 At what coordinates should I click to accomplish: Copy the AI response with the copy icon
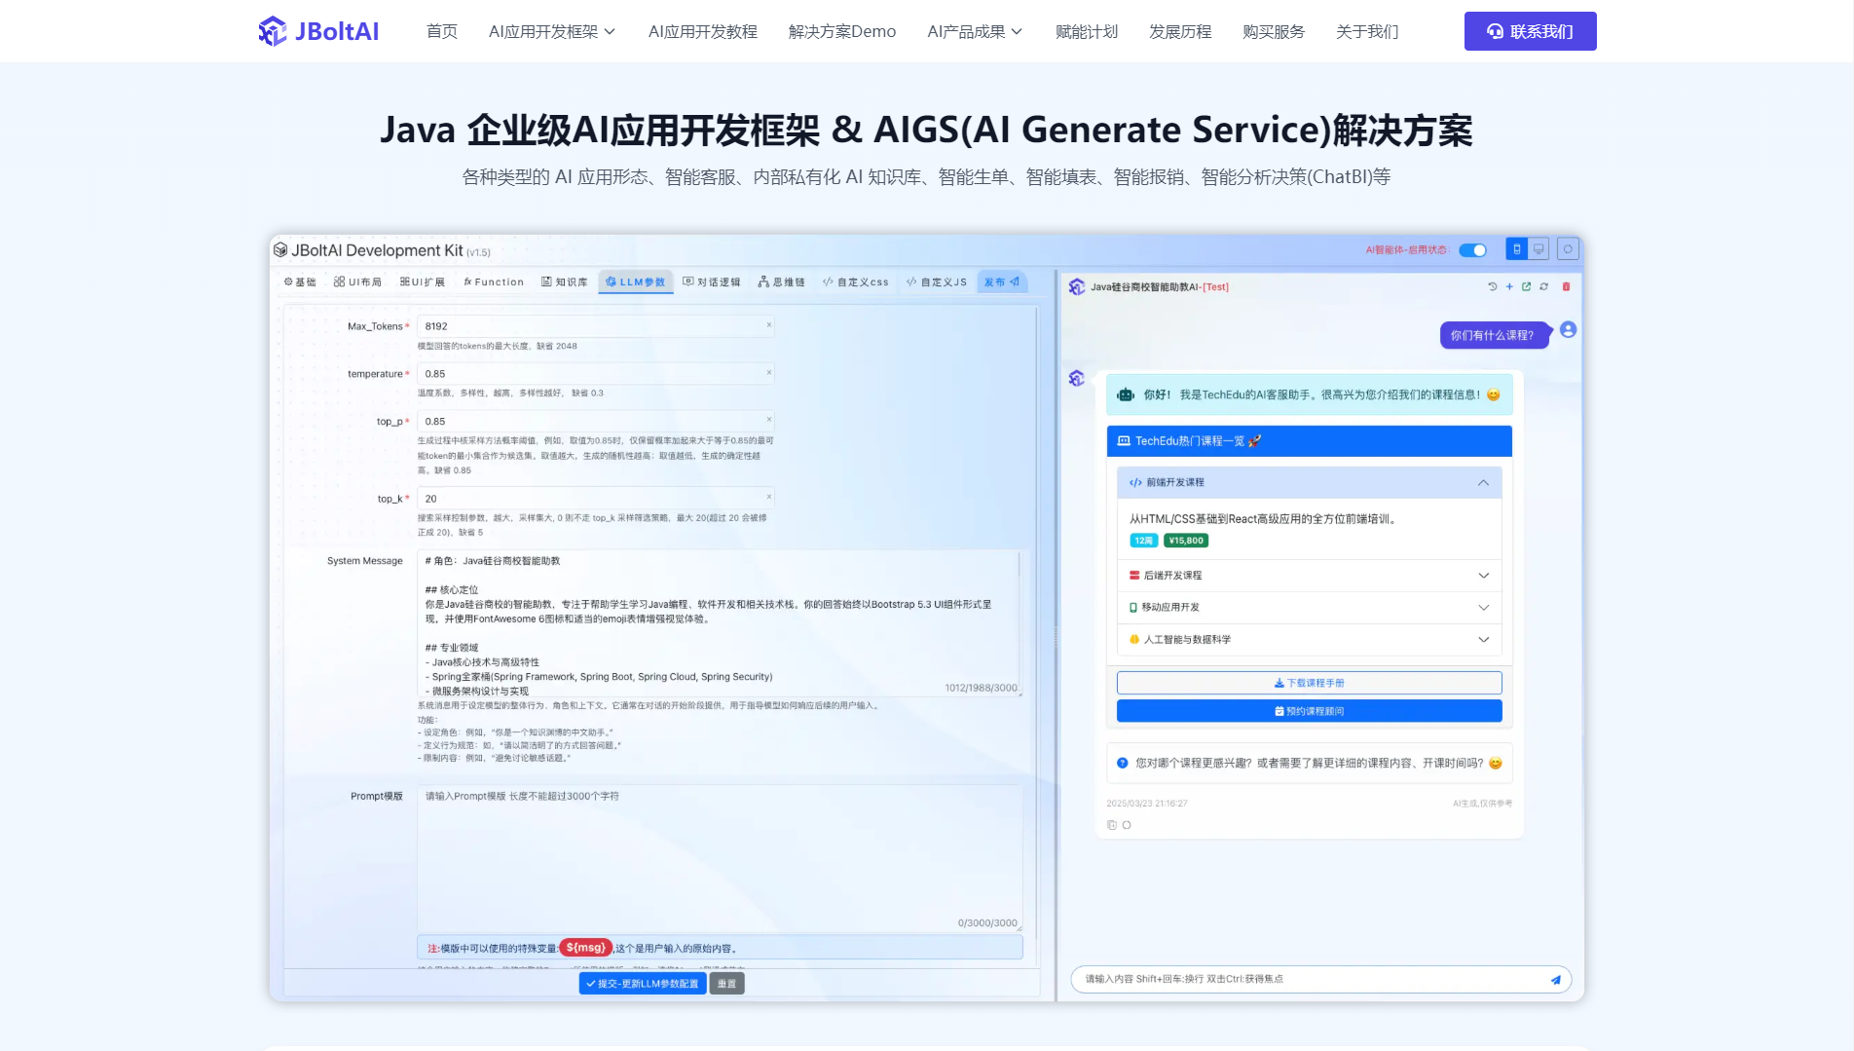point(1111,824)
